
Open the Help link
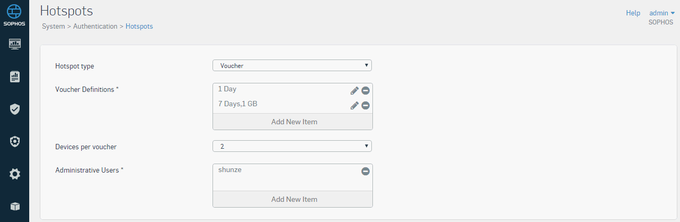click(633, 13)
